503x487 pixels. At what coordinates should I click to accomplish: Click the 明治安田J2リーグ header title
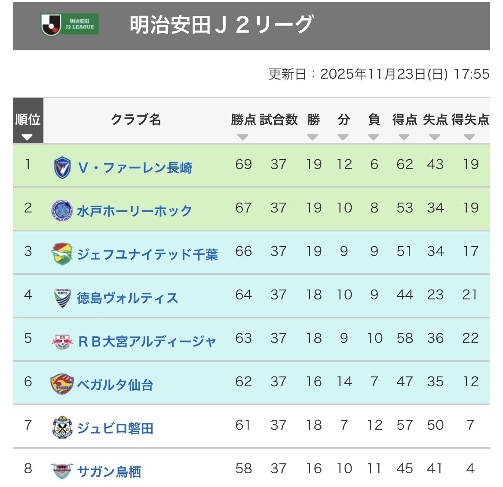click(221, 25)
